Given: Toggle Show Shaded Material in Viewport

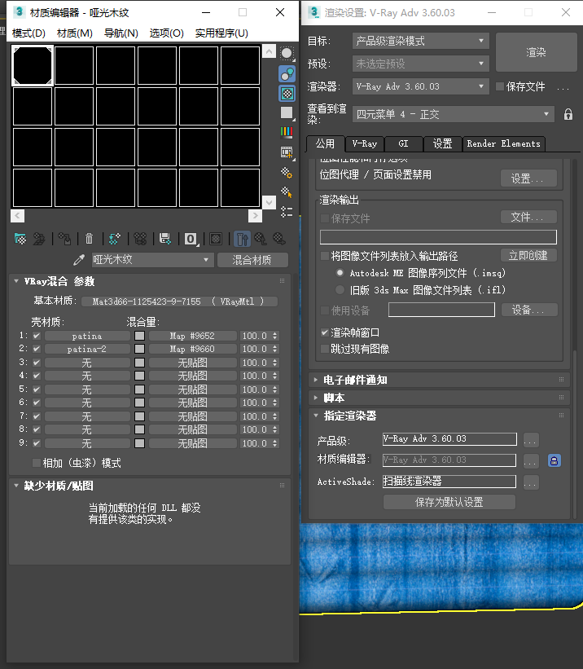Looking at the screenshot, I should pyautogui.click(x=216, y=239).
